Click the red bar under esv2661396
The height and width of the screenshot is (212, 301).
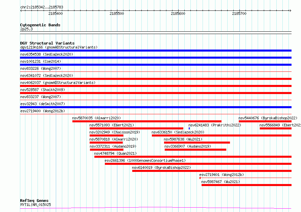(198, 164)
